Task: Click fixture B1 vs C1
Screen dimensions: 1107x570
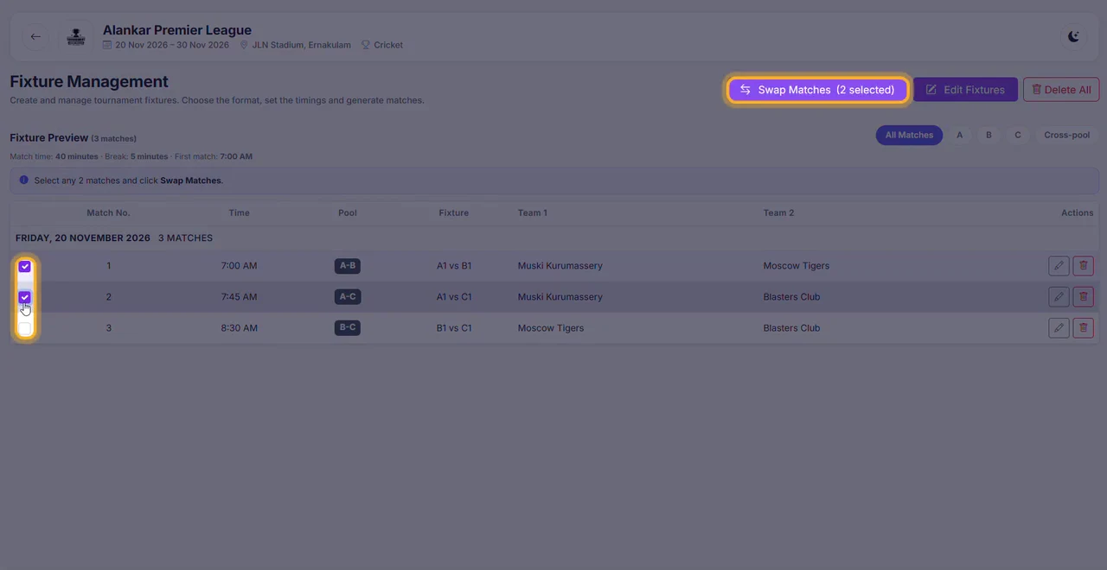Action: coord(454,328)
